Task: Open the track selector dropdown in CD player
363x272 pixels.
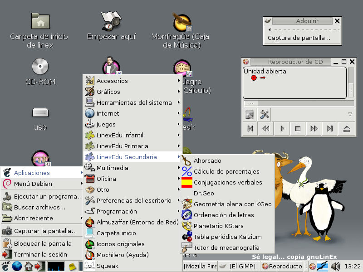Action: [x=313, y=115]
